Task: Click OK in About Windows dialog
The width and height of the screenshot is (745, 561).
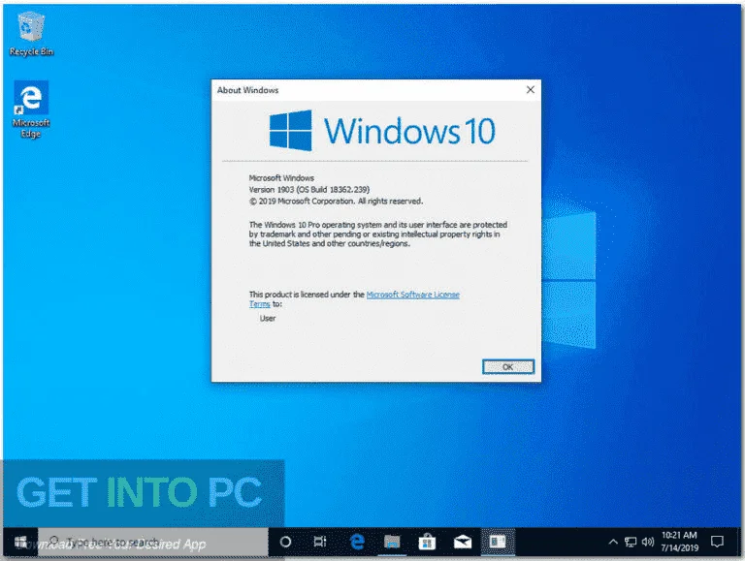Action: 508,366
